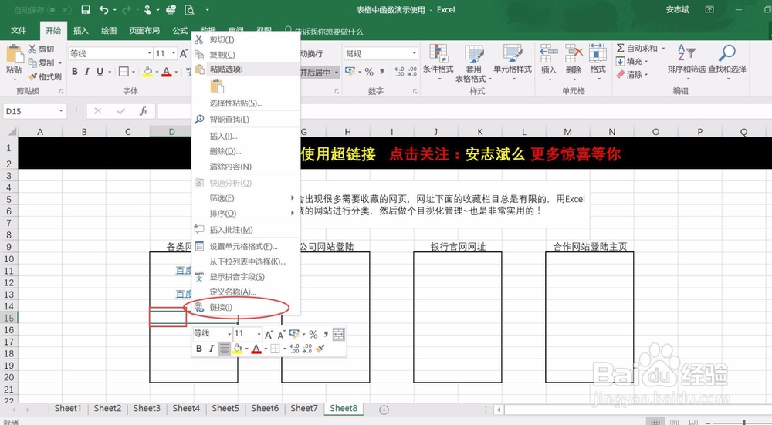The width and height of the screenshot is (772, 425).
Task: Choose Insert Comment in context menu
Action: click(245, 230)
